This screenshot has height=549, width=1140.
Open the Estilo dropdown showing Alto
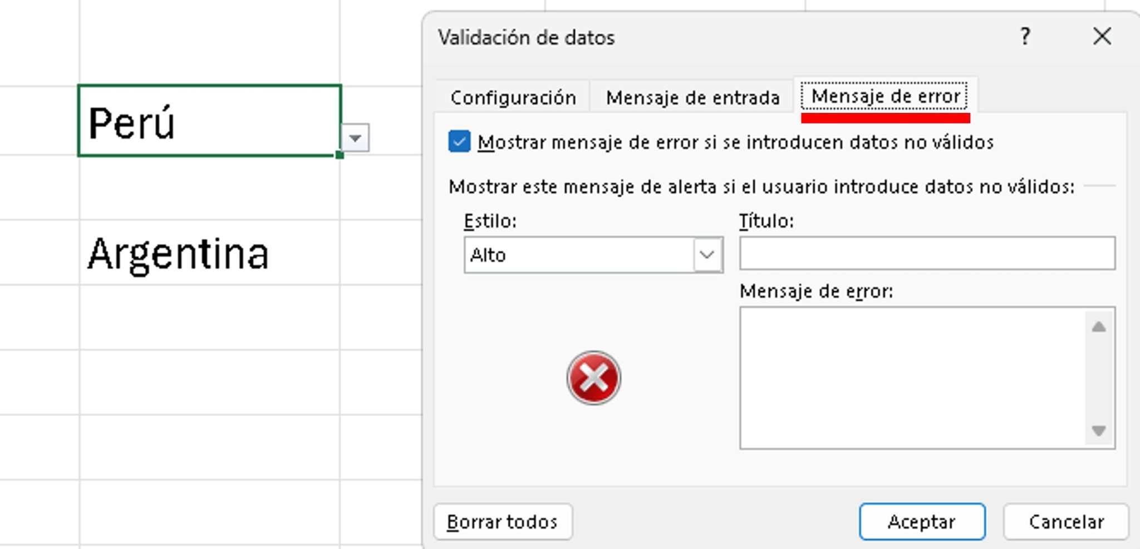coord(707,255)
